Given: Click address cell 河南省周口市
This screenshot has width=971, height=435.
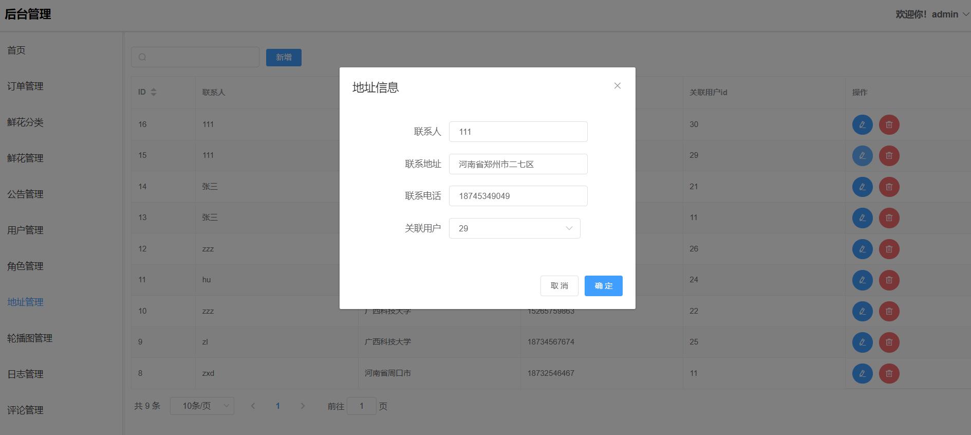Looking at the screenshot, I should click(388, 373).
